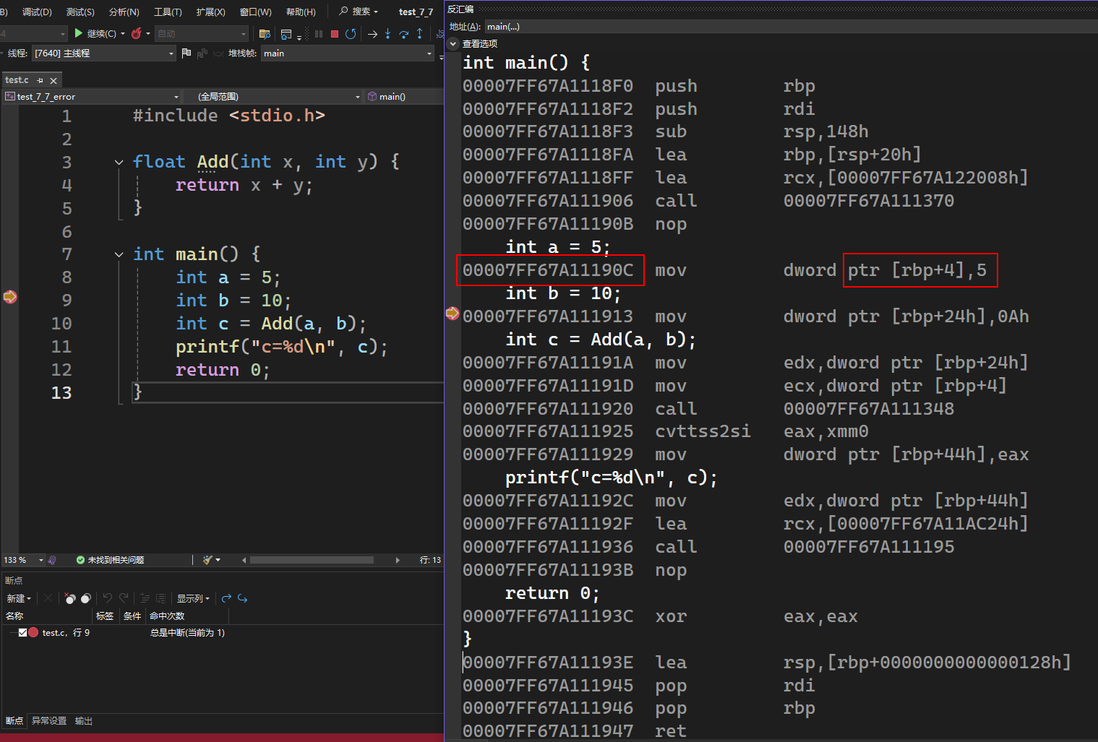This screenshot has width=1098, height=742.
Task: Click the green Continue (继续) play icon
Action: pos(78,33)
